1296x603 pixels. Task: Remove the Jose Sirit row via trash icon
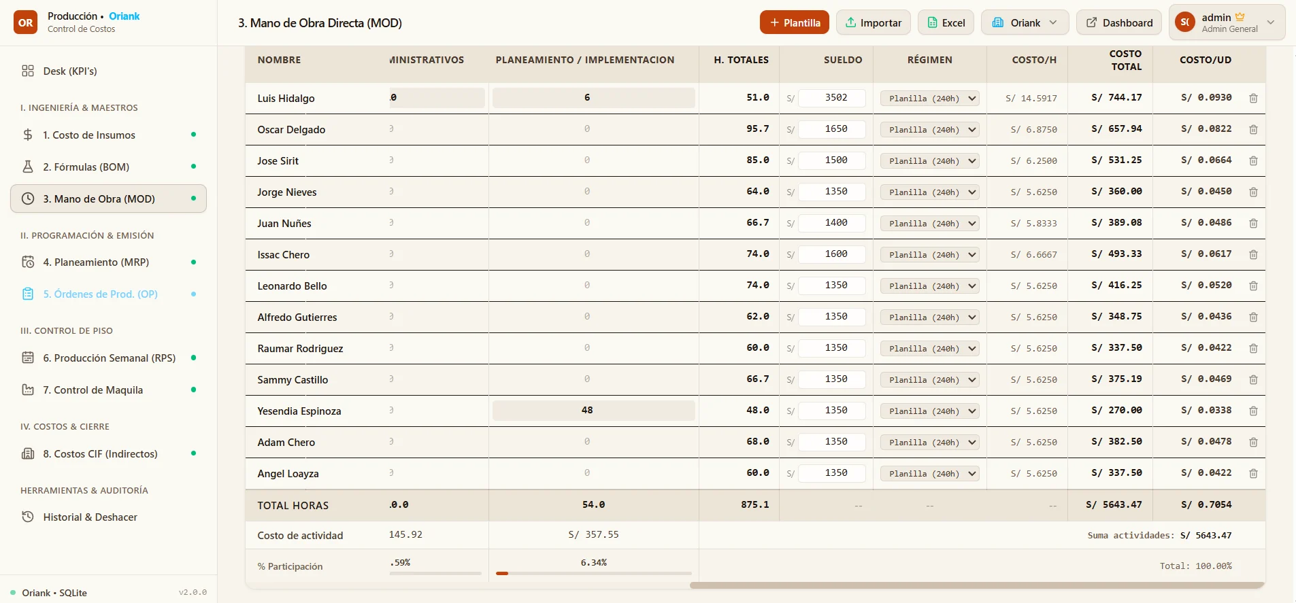click(1253, 160)
